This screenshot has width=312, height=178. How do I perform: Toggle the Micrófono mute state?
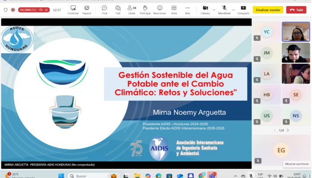(x=224, y=10)
